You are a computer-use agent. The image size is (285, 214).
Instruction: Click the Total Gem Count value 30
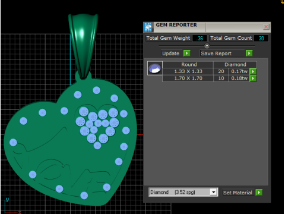tap(261, 39)
